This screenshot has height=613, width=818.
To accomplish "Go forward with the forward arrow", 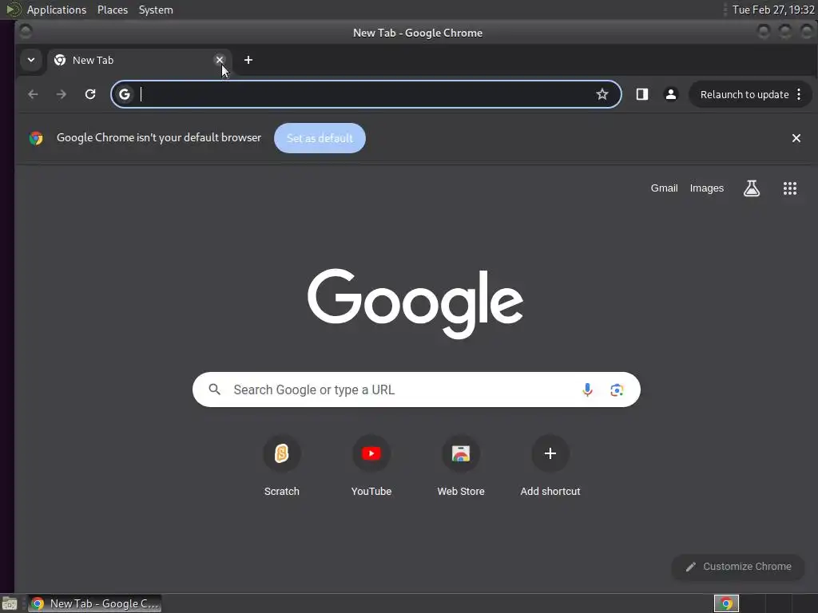I will point(62,94).
